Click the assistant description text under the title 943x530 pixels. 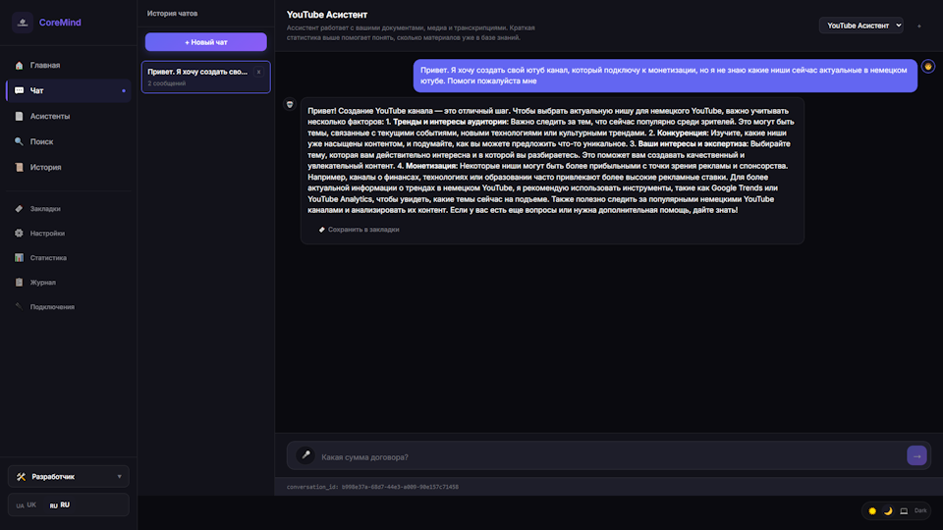[411, 32]
